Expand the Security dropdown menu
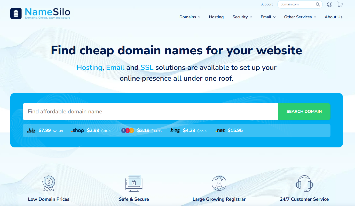This screenshot has height=209, width=355. pos(242,17)
